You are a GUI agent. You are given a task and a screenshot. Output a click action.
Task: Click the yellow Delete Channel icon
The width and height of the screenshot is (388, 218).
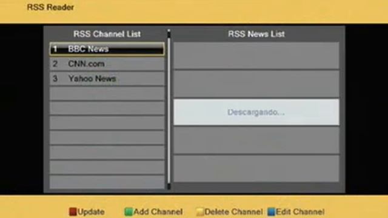199,211
